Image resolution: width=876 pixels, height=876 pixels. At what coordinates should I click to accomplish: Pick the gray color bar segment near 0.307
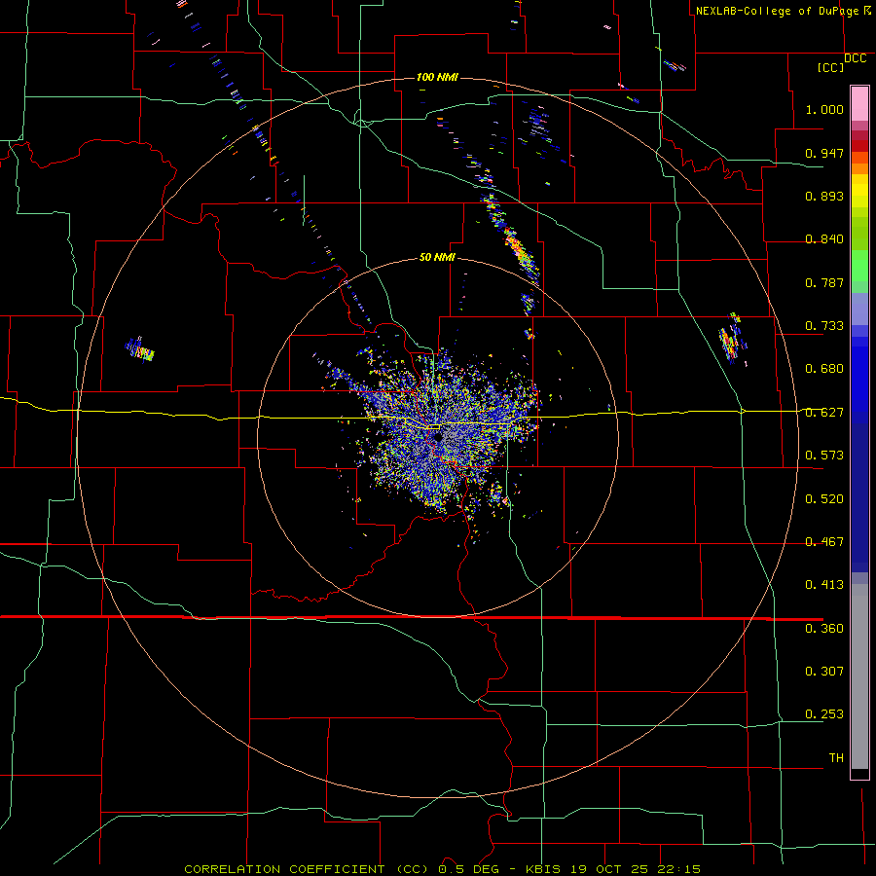859,676
